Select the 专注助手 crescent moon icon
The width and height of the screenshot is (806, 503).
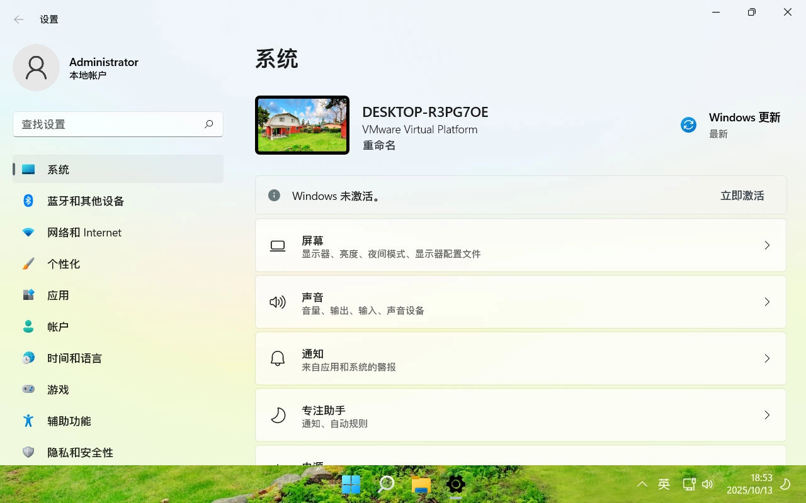pyautogui.click(x=277, y=415)
